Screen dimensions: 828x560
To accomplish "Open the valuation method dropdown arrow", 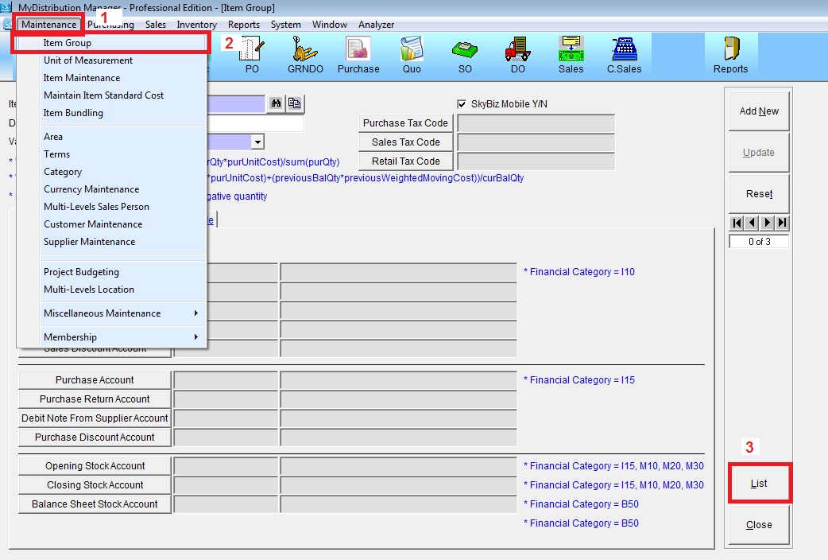I will (x=258, y=142).
